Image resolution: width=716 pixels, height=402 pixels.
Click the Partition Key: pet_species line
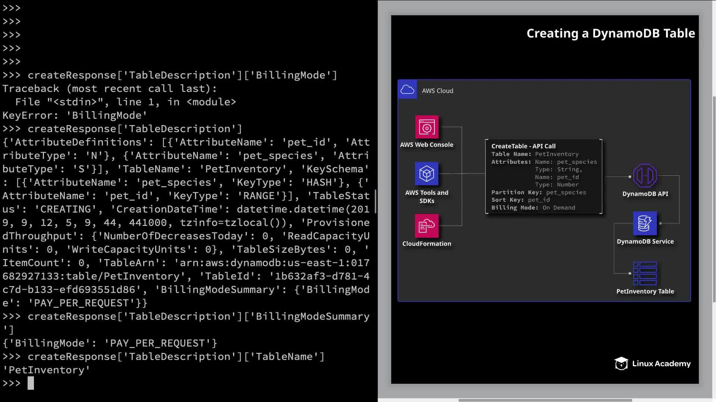point(538,192)
